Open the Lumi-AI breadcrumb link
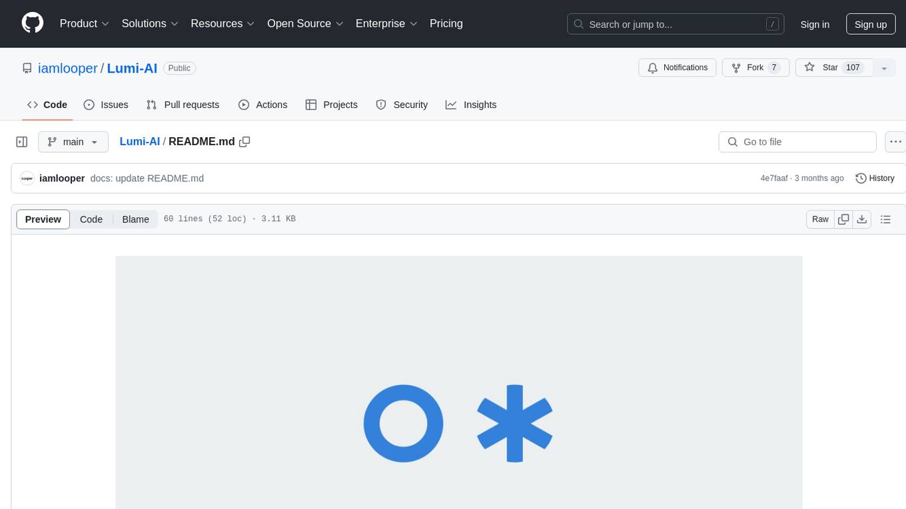 140,141
